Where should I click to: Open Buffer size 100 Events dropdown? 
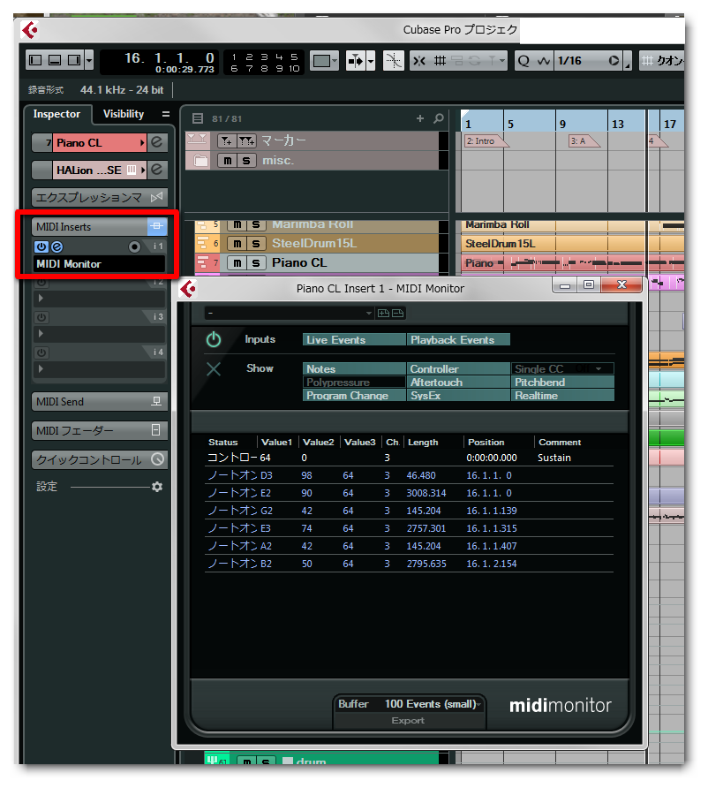click(x=433, y=704)
